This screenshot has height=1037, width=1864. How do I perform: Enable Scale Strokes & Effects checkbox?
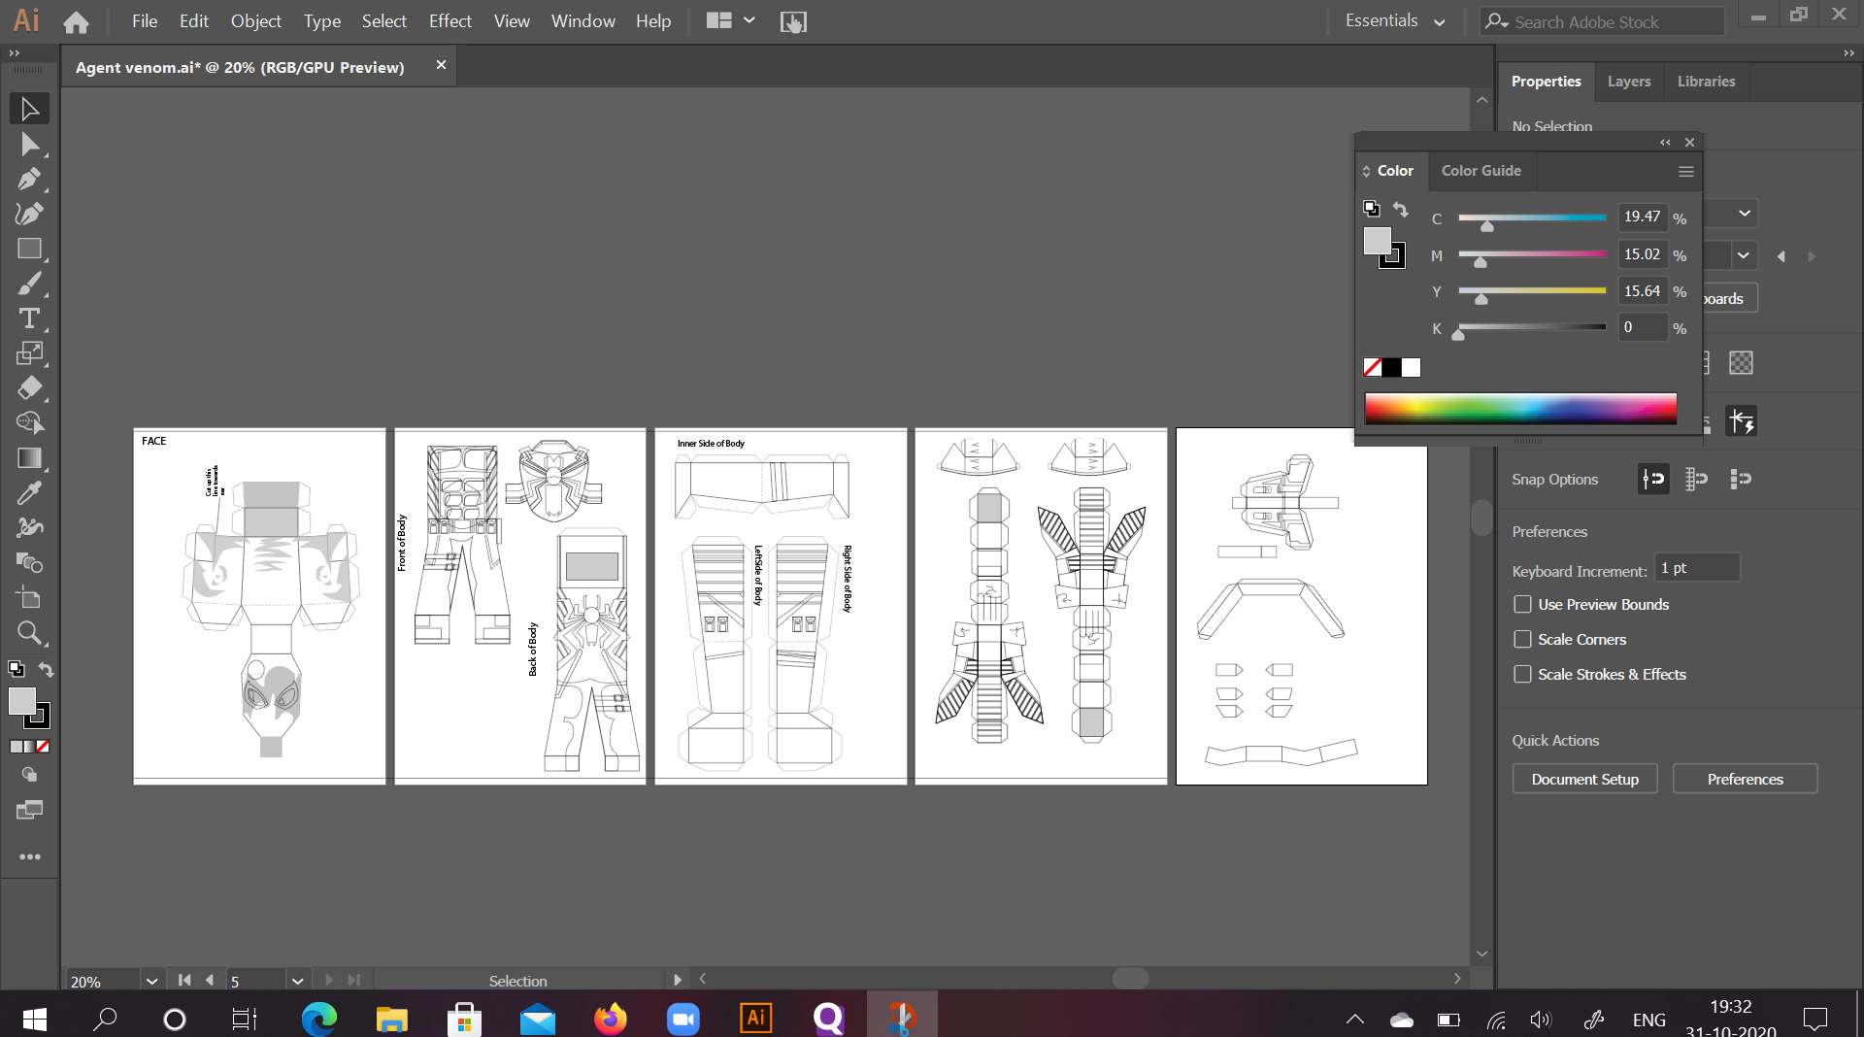point(1522,674)
